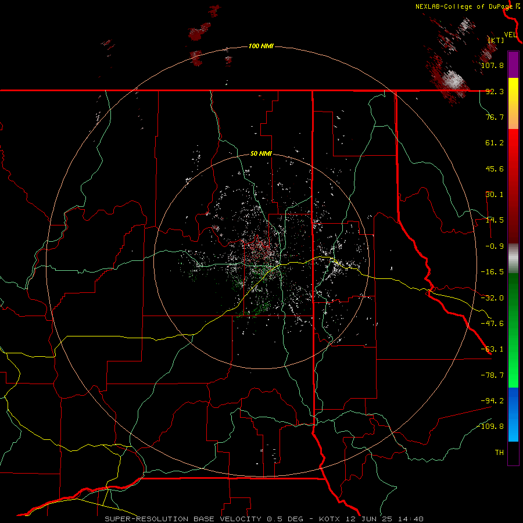
Task: Click the -94.2 velocity scale value
Action: point(492,400)
